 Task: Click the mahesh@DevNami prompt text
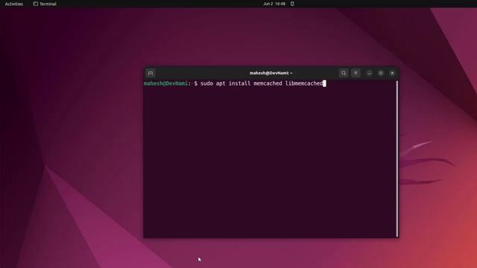[165, 83]
